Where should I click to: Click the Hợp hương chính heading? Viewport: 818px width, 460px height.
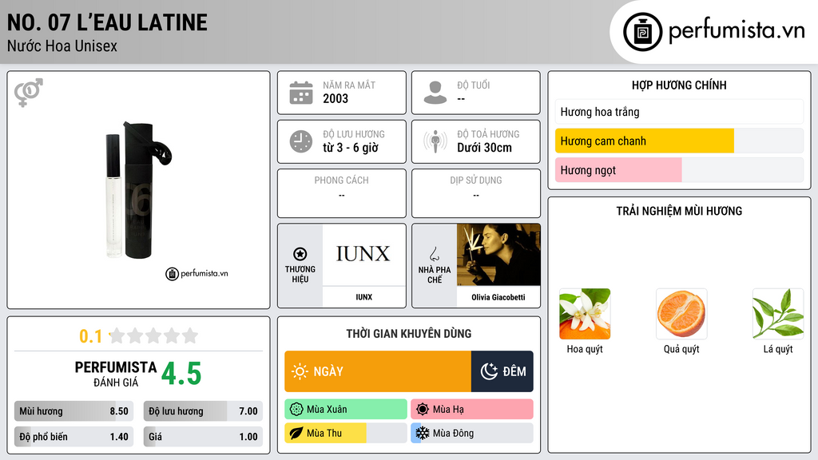point(679,85)
